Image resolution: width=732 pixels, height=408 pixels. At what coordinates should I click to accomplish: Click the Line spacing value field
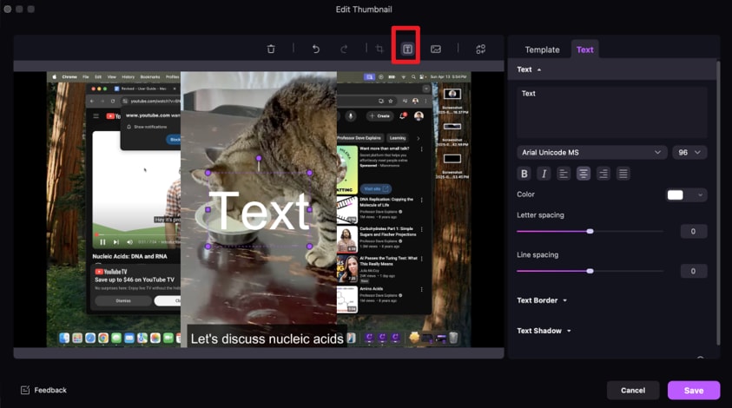coord(693,271)
